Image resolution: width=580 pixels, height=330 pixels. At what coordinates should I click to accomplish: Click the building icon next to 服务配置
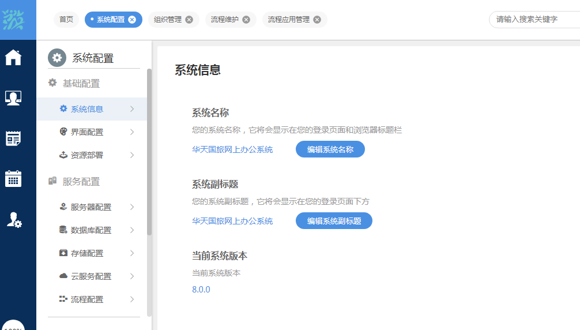pyautogui.click(x=52, y=181)
